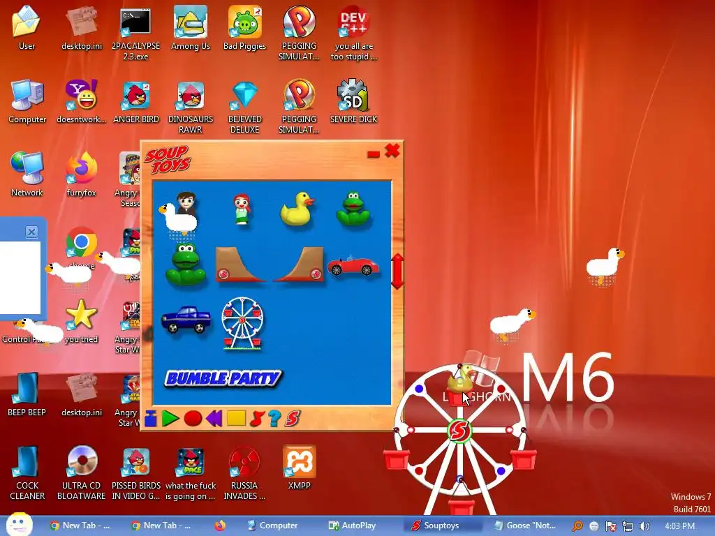Open the volume speaker tray icon
Screen dimensions: 715x536
(644, 526)
